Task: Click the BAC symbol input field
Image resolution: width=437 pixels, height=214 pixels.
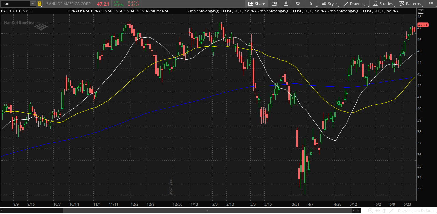Action: (x=16, y=4)
